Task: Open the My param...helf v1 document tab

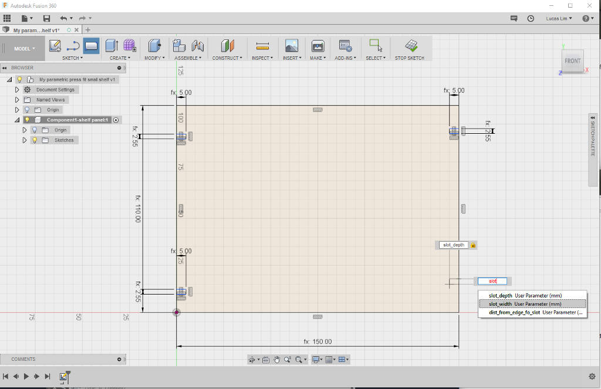Action: [36, 31]
